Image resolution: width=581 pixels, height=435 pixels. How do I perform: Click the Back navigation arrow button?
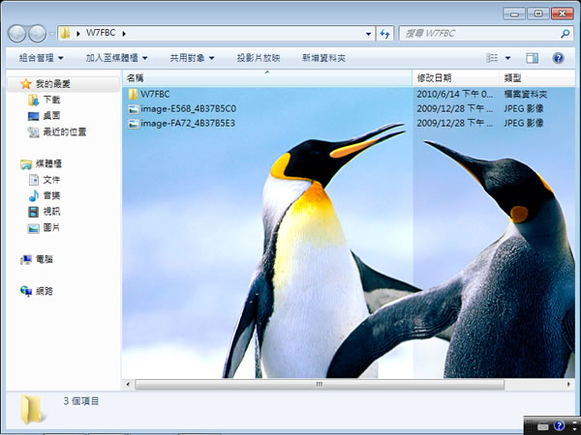click(17, 34)
